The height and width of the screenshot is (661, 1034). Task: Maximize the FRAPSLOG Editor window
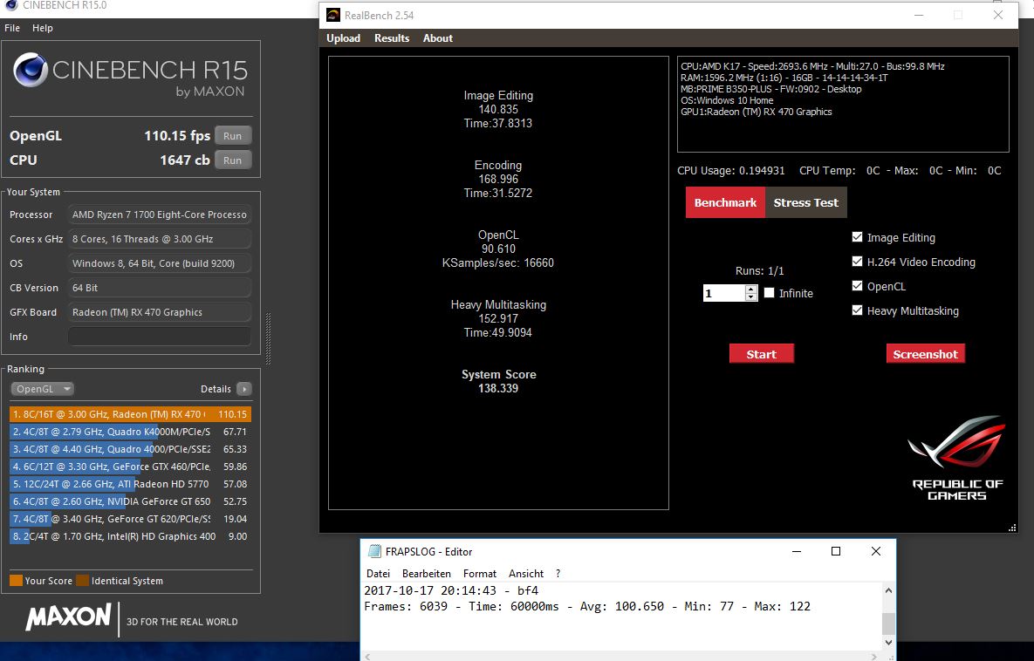pyautogui.click(x=836, y=551)
